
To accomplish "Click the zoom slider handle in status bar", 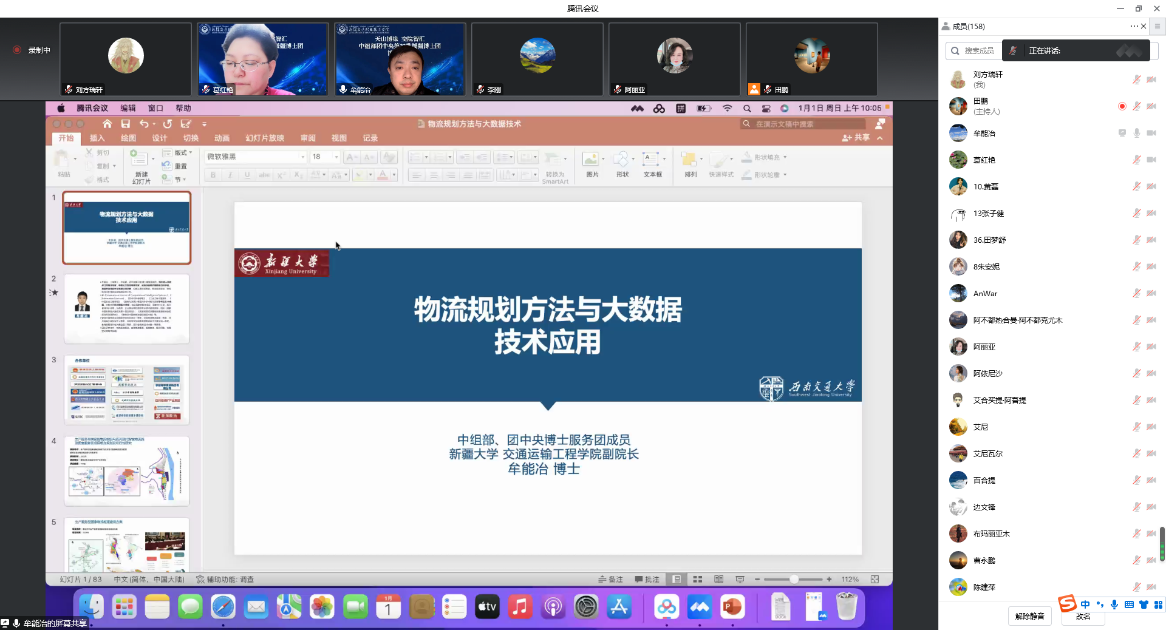I will (x=794, y=580).
